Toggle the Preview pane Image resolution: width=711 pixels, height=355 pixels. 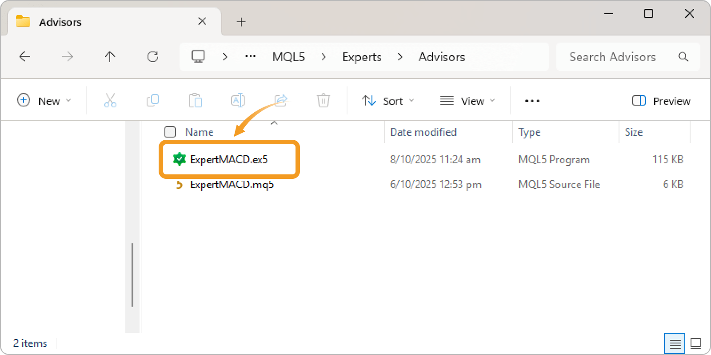[x=661, y=101]
